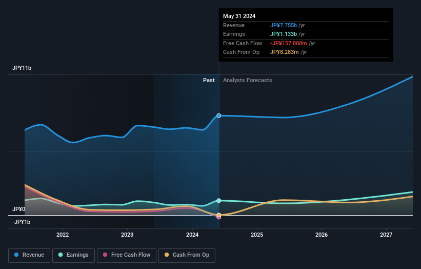Click the May 31 2024 tooltip date
The image size is (421, 269).
tap(239, 16)
